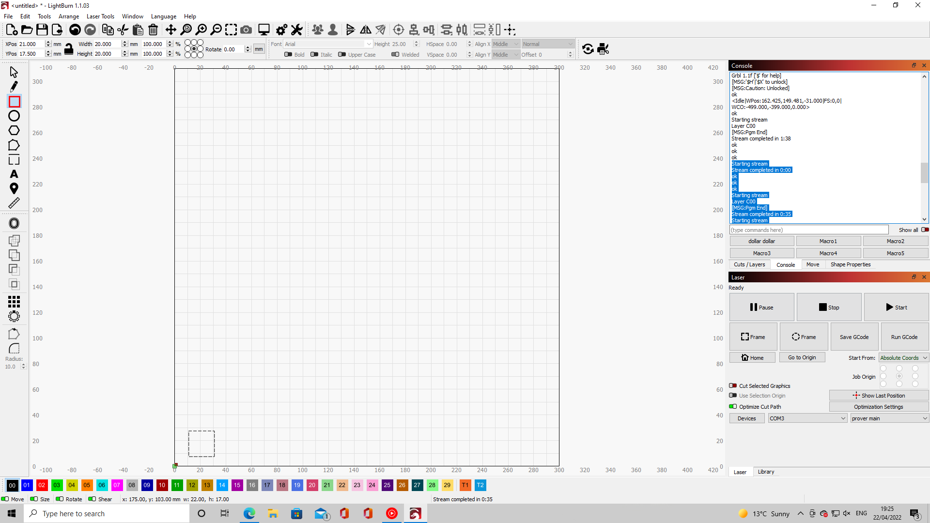Click the Optimization Settings button
Image resolution: width=930 pixels, height=523 pixels.
(879, 407)
